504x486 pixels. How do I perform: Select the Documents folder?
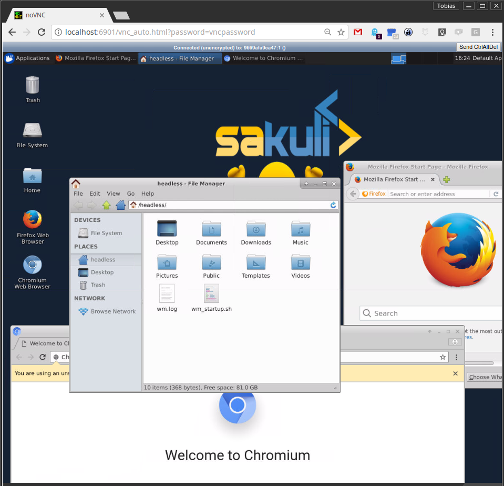click(211, 233)
